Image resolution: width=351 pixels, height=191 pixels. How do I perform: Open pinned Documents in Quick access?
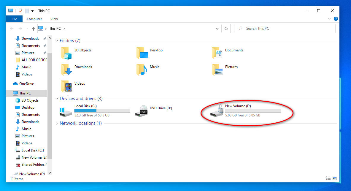click(31, 46)
